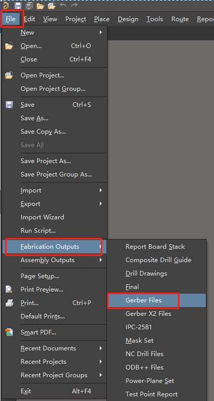
Task: Expand the Recent Documents submenu
Action: (x=55, y=348)
